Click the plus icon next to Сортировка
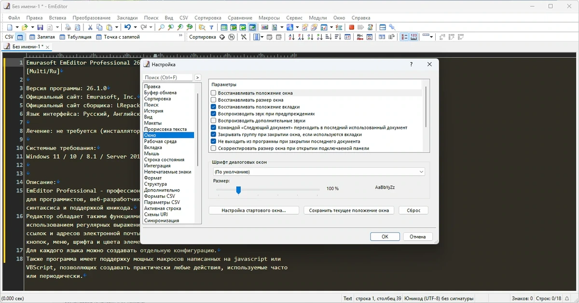Screen dimensions: 579x303 point(222,37)
